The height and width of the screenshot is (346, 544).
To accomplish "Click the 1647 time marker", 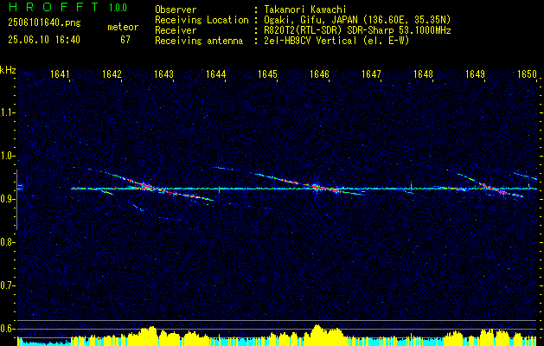I will click(371, 74).
